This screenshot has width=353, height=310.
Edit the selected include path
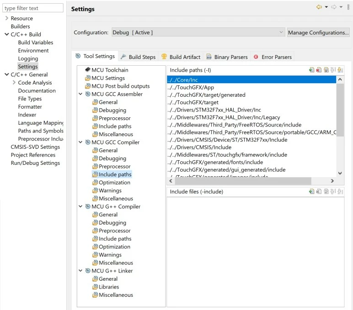(x=326, y=70)
